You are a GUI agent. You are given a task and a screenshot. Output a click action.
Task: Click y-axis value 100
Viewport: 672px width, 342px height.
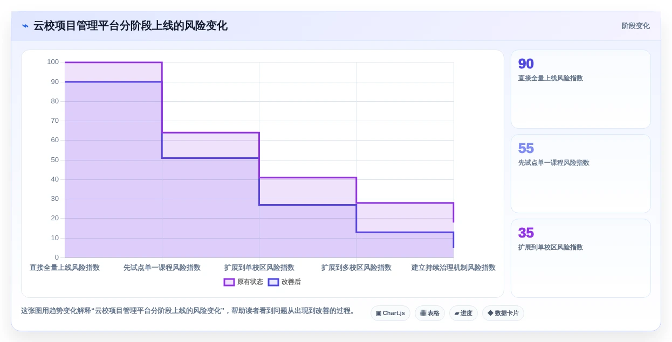[53, 62]
